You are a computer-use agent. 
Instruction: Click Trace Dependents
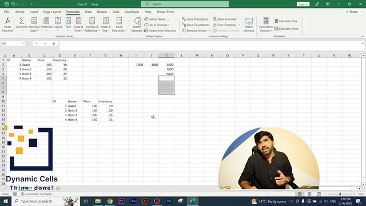click(x=196, y=25)
